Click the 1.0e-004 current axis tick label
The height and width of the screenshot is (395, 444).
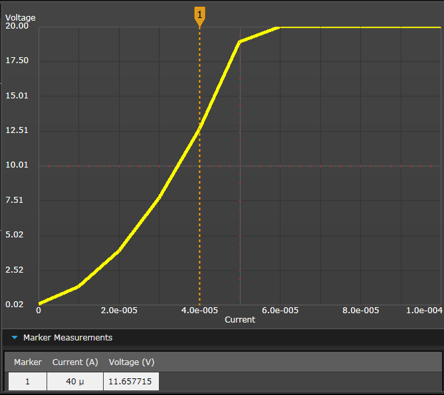[x=424, y=311]
